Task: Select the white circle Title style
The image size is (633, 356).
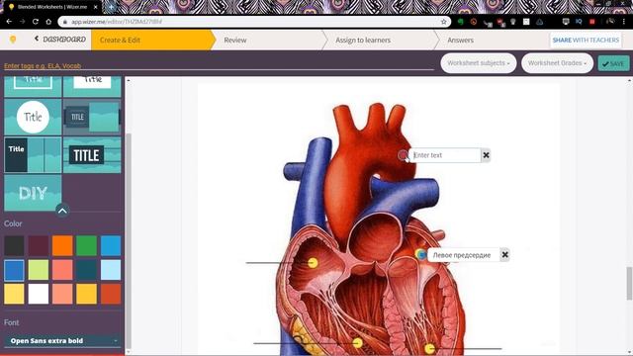Action: (x=33, y=117)
